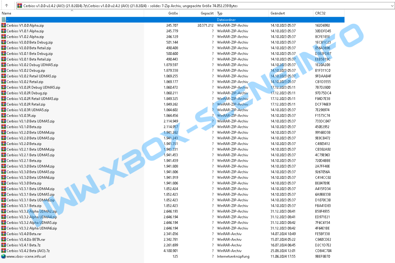Click the icon beside Cerbios V2.0.0 Beta Debug.zip

pyautogui.click(x=4, y=42)
